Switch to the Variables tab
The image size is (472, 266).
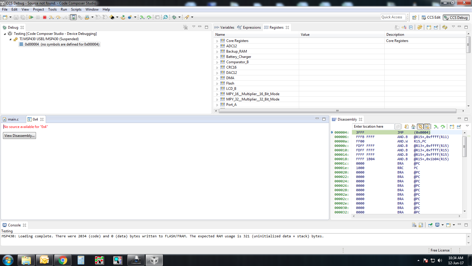click(x=224, y=27)
